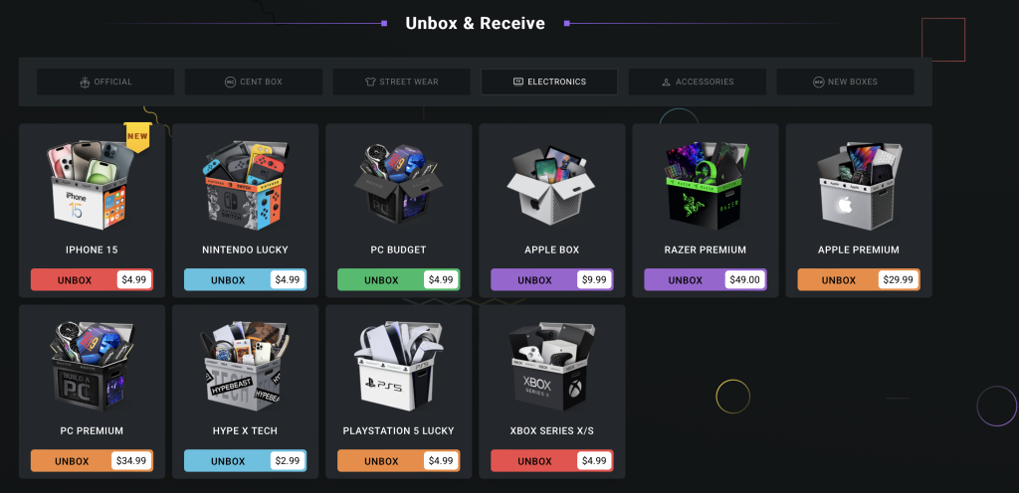Open the Street Wear category tab
Image resolution: width=1019 pixels, height=493 pixels.
pos(402,82)
